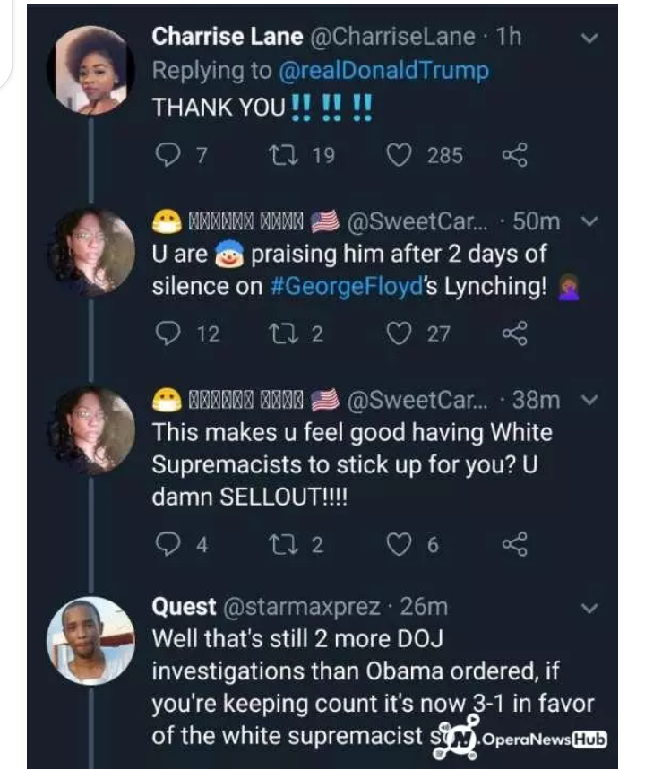Retweet the tweet mentioning #GeorgeFloyd
The image size is (645, 770).
click(x=281, y=334)
